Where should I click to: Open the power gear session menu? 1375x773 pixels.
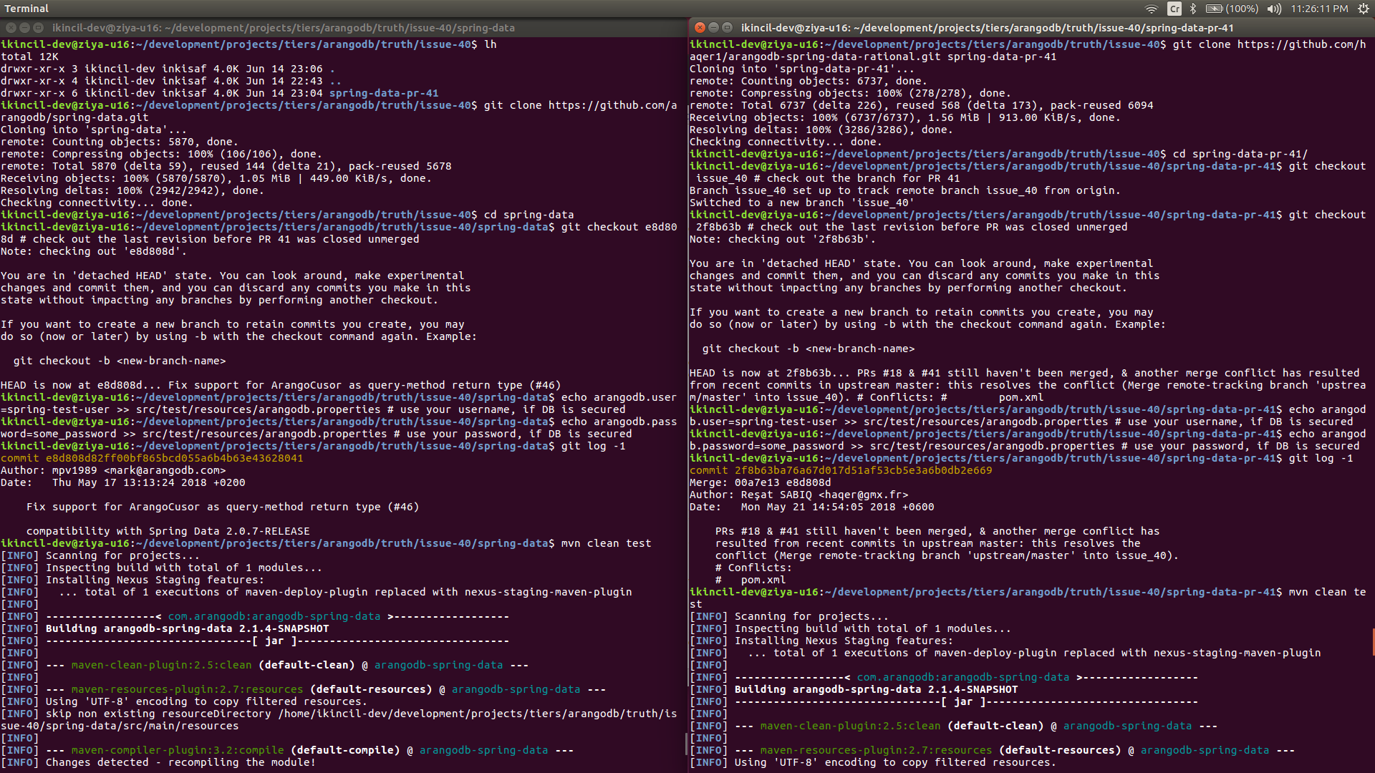click(1364, 9)
